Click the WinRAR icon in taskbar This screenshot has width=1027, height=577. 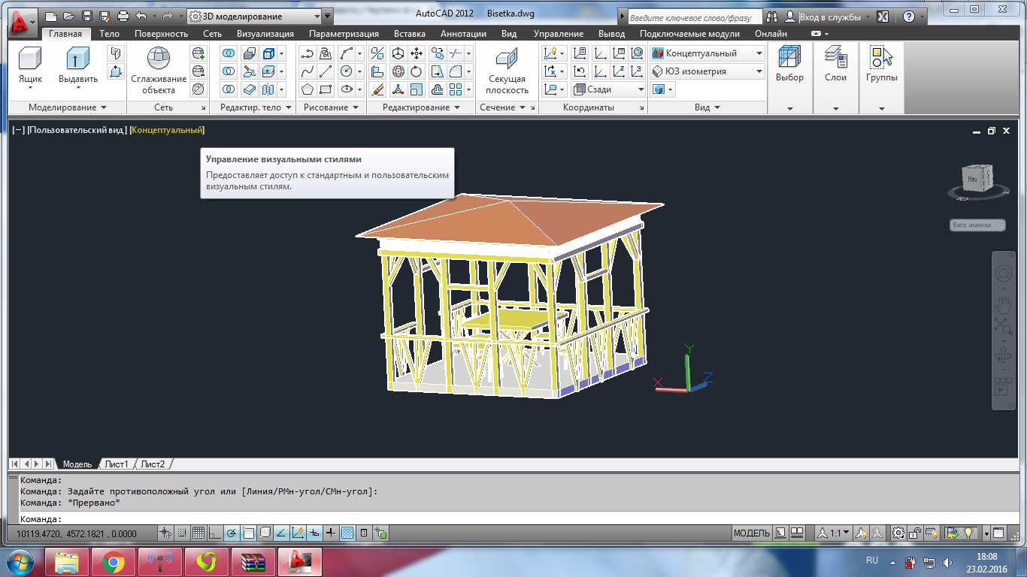[253, 561]
